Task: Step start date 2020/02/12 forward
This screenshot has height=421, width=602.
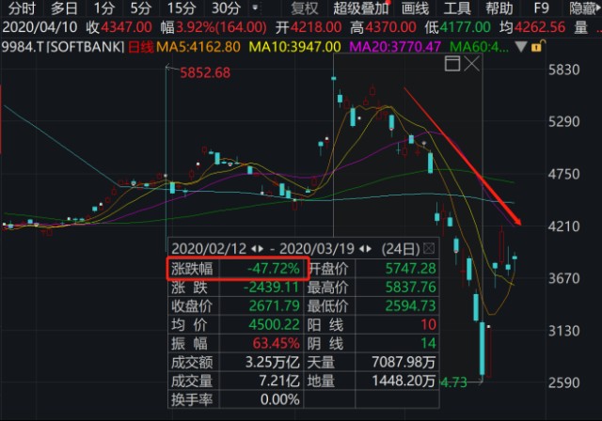Action: pyautogui.click(x=261, y=249)
